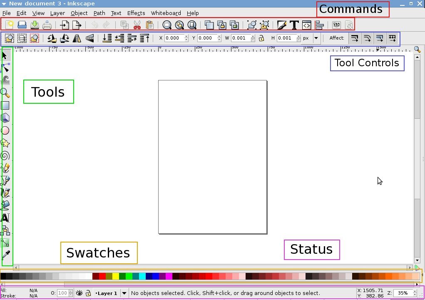This screenshot has width=425, height=300.
Task: Toggle Affect gradients transform button
Action: tap(380, 38)
